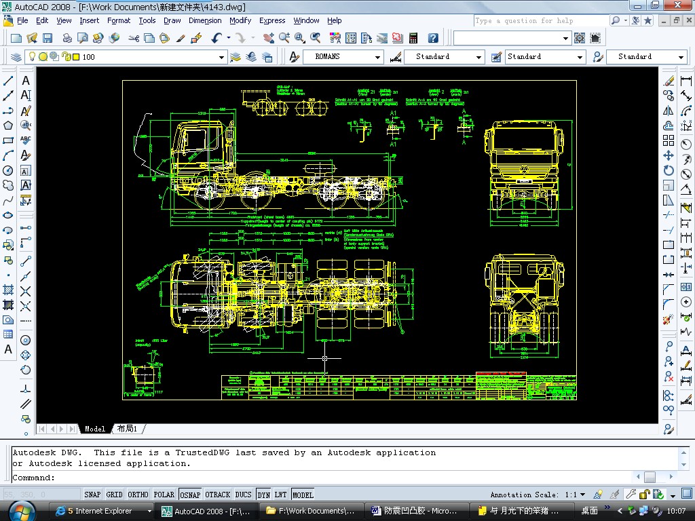Click the MODEL button in status bar
This screenshot has height=521, width=695.
pos(303,495)
